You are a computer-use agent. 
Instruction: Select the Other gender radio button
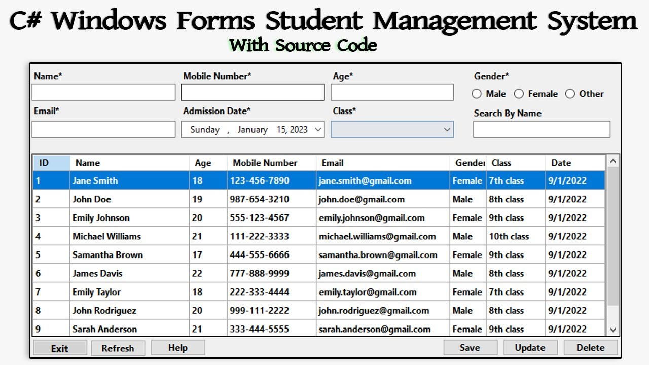[570, 94]
